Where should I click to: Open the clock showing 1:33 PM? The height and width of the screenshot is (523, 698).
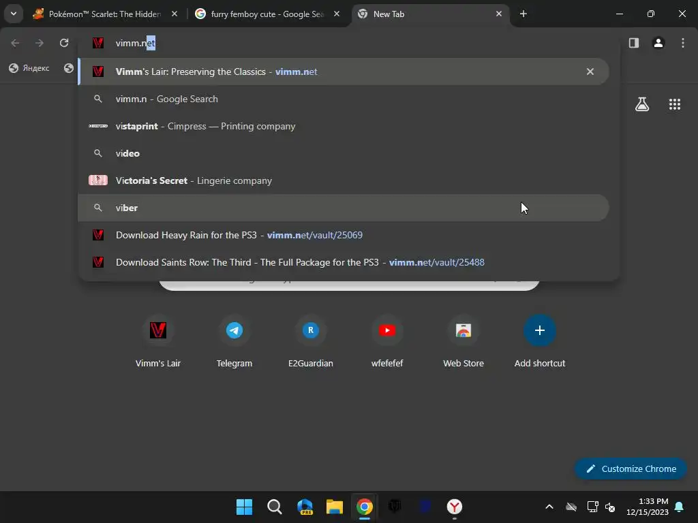(648, 507)
